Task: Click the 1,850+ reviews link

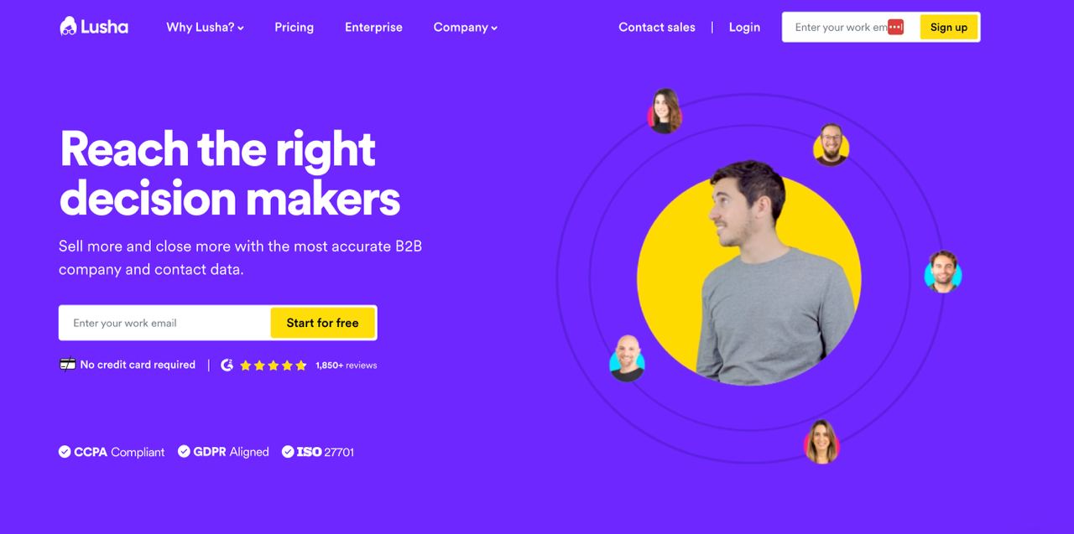Action: tap(347, 366)
